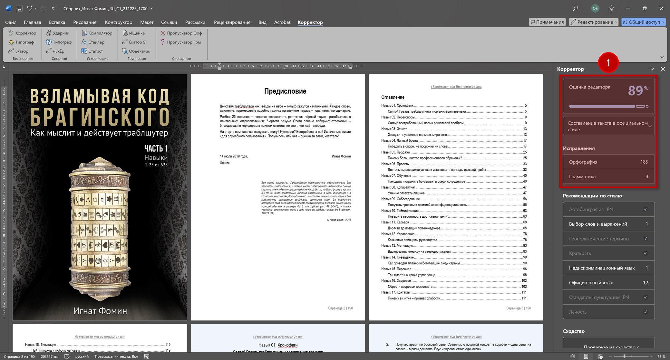The height and width of the screenshot is (360, 670).
Task: Open the Геополитические термины recommendation
Action: [x=608, y=239]
